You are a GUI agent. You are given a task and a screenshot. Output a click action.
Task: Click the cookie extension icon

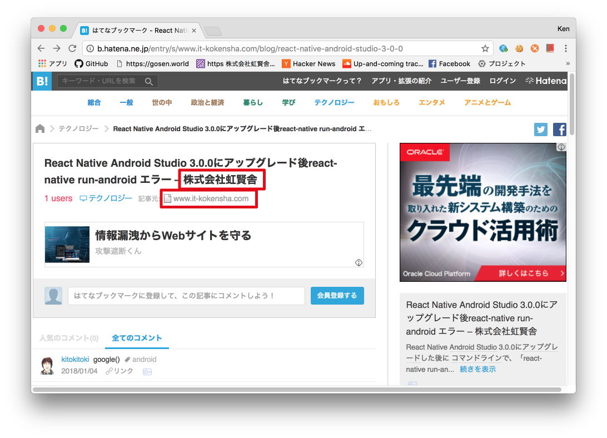click(519, 48)
